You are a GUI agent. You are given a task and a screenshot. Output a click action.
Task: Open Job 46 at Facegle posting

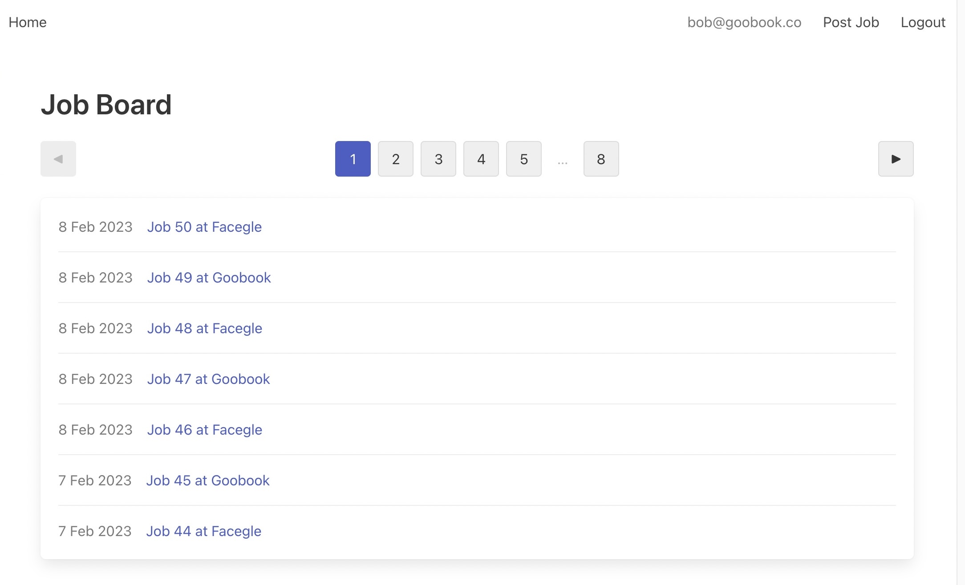point(204,430)
